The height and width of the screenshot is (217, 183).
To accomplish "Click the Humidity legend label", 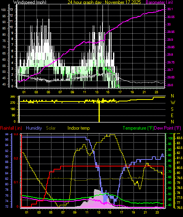I will pyautogui.click(x=34, y=128).
